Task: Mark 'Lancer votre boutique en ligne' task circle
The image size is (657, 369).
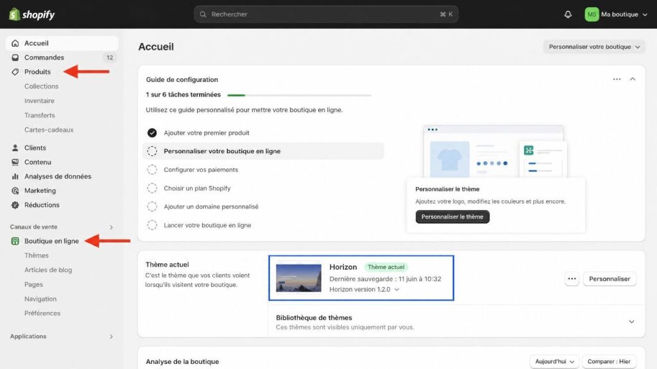Action: pos(152,225)
